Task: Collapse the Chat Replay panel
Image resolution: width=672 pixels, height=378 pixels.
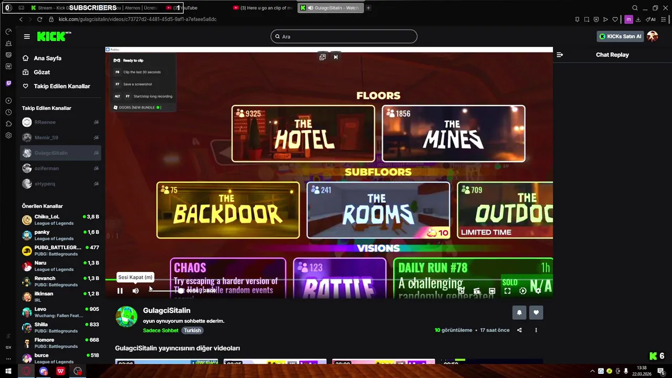Action: pyautogui.click(x=560, y=55)
